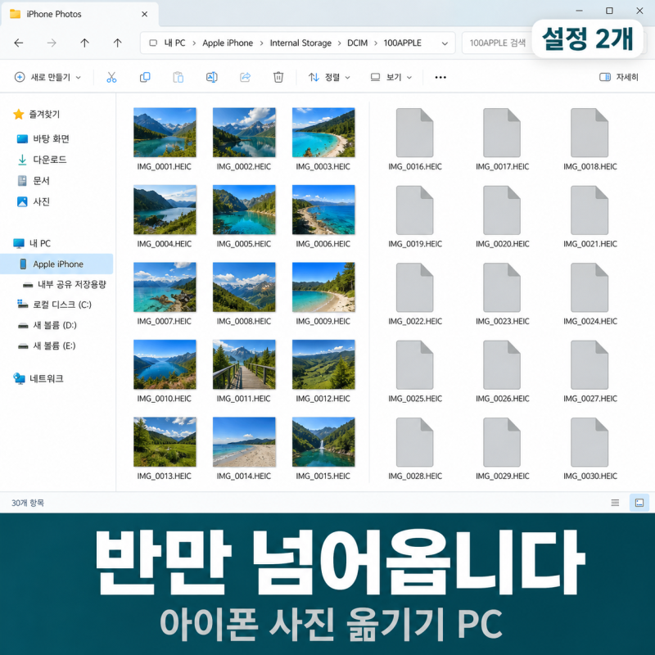Open 로컬 디스크 (C:) drive
The height and width of the screenshot is (655, 655).
tap(54, 305)
